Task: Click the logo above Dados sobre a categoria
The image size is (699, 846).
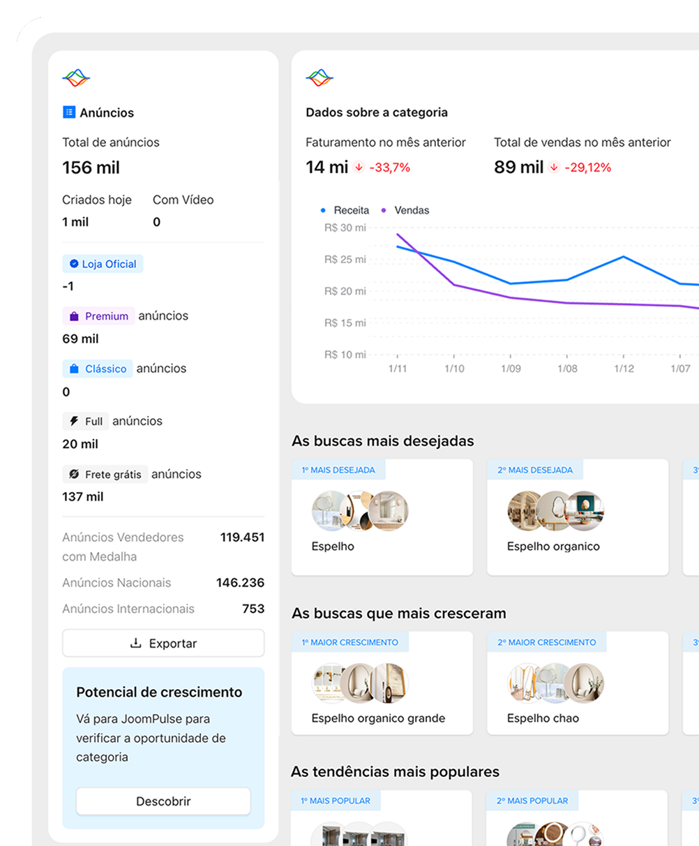Action: [x=320, y=77]
